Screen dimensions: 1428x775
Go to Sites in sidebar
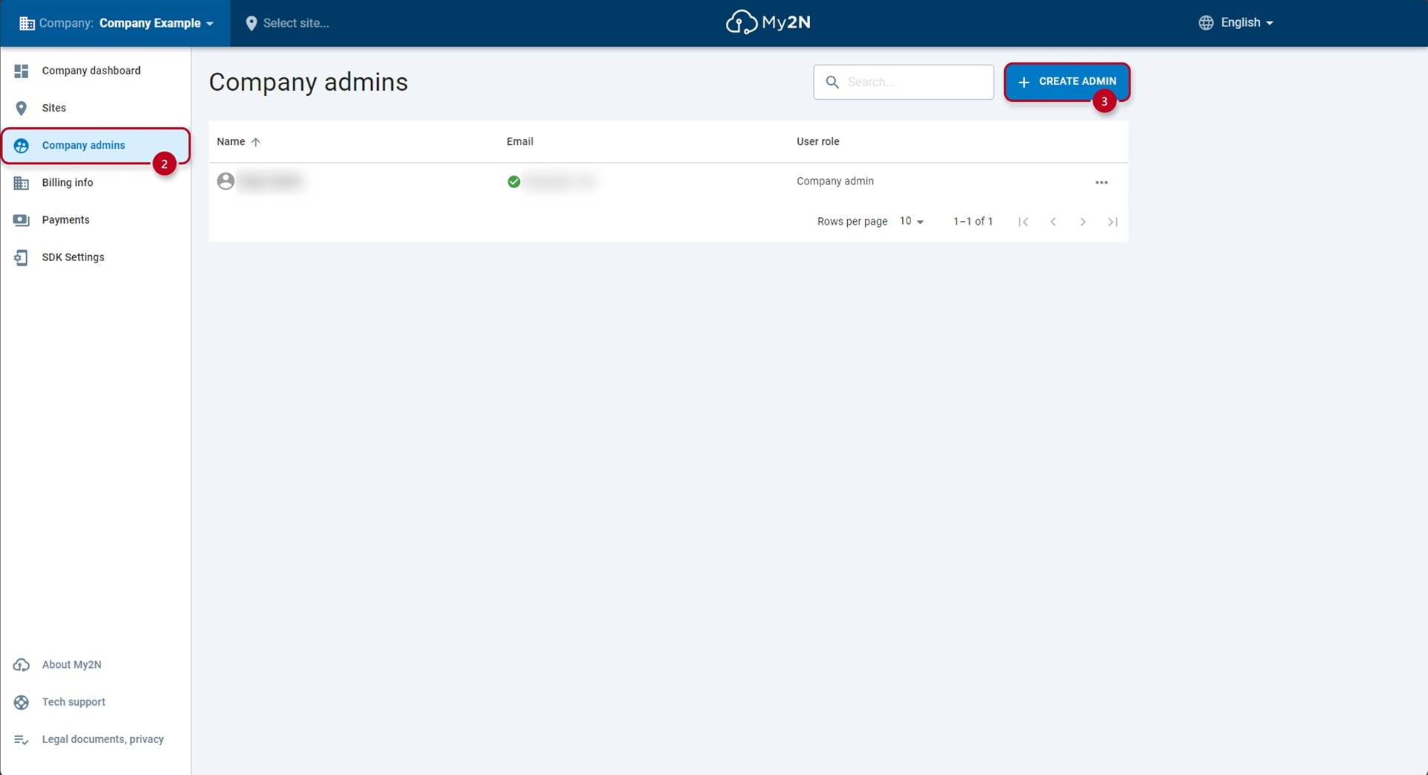(x=95, y=108)
